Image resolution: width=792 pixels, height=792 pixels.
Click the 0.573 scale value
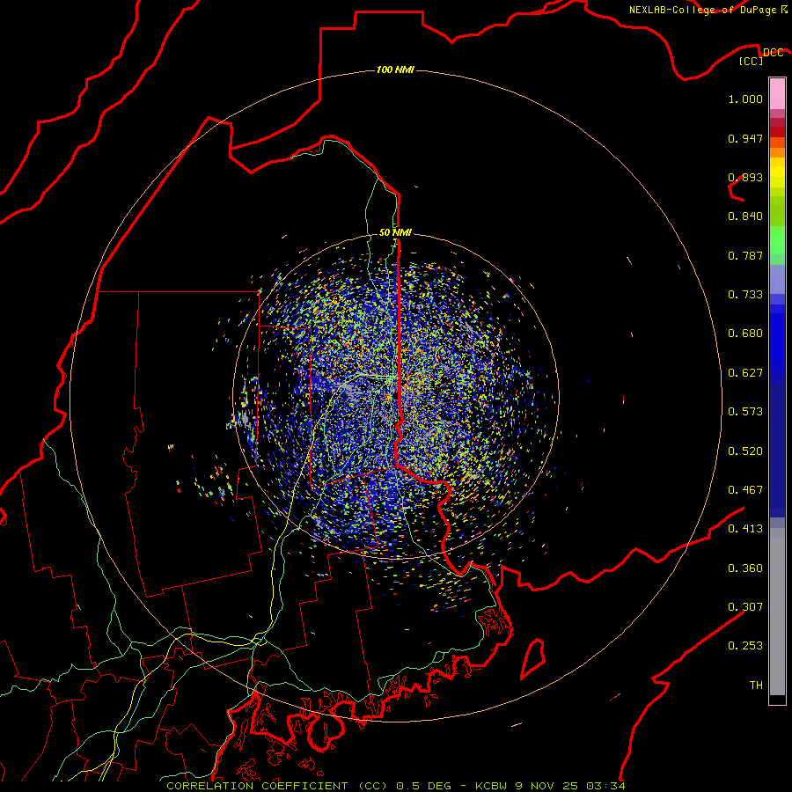click(745, 412)
